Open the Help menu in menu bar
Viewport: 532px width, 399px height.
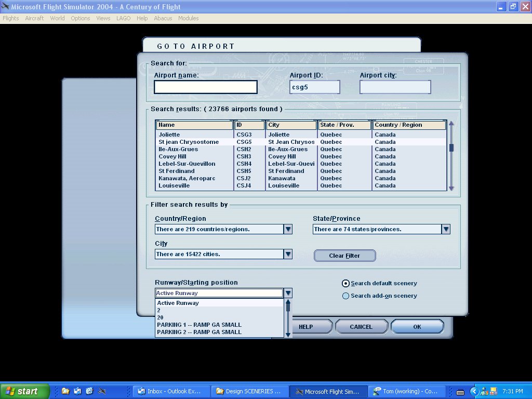click(142, 18)
